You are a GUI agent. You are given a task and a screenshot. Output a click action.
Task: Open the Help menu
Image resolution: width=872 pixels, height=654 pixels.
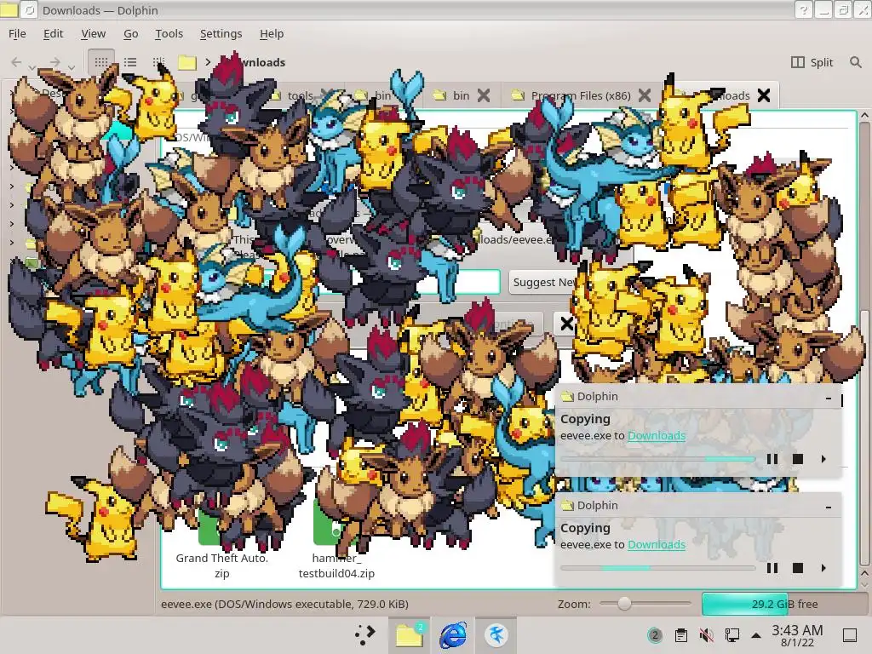click(x=272, y=34)
